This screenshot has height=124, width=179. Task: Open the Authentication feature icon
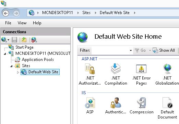[116, 106]
